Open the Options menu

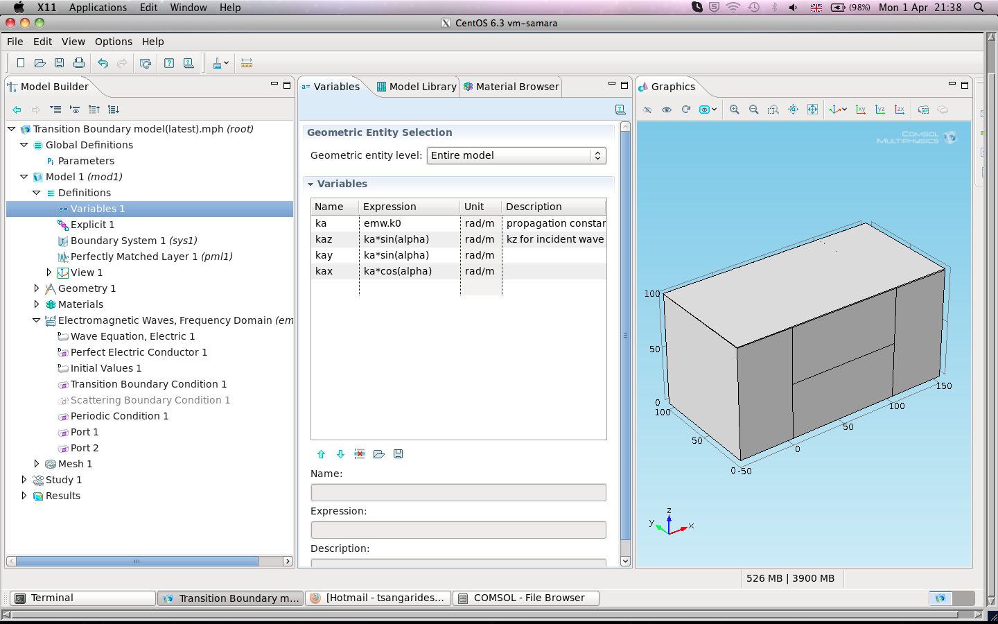click(114, 42)
